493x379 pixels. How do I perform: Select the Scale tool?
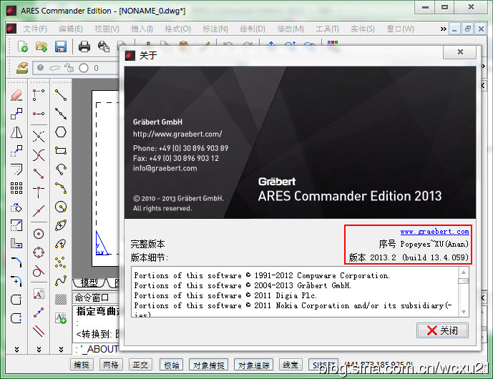pos(16,225)
